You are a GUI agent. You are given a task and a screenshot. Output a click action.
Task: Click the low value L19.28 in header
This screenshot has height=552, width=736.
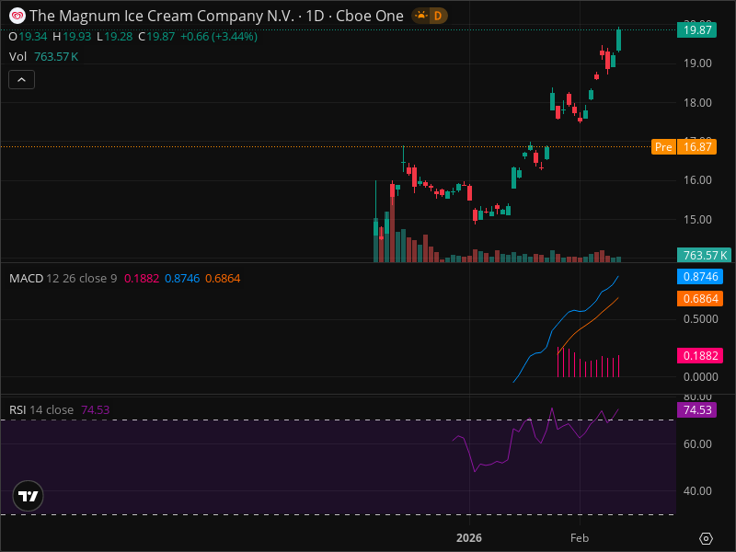[x=114, y=37]
